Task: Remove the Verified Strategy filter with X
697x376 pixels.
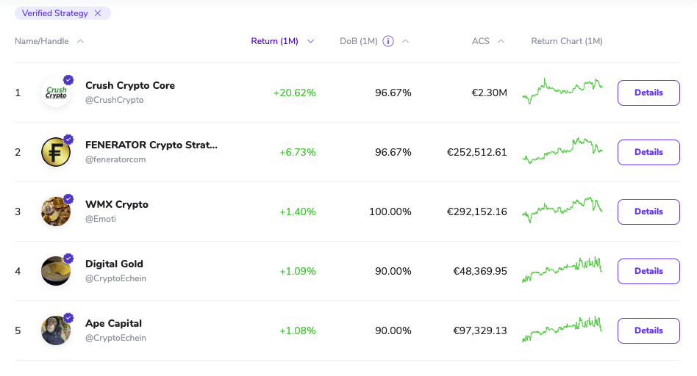Action: point(98,13)
